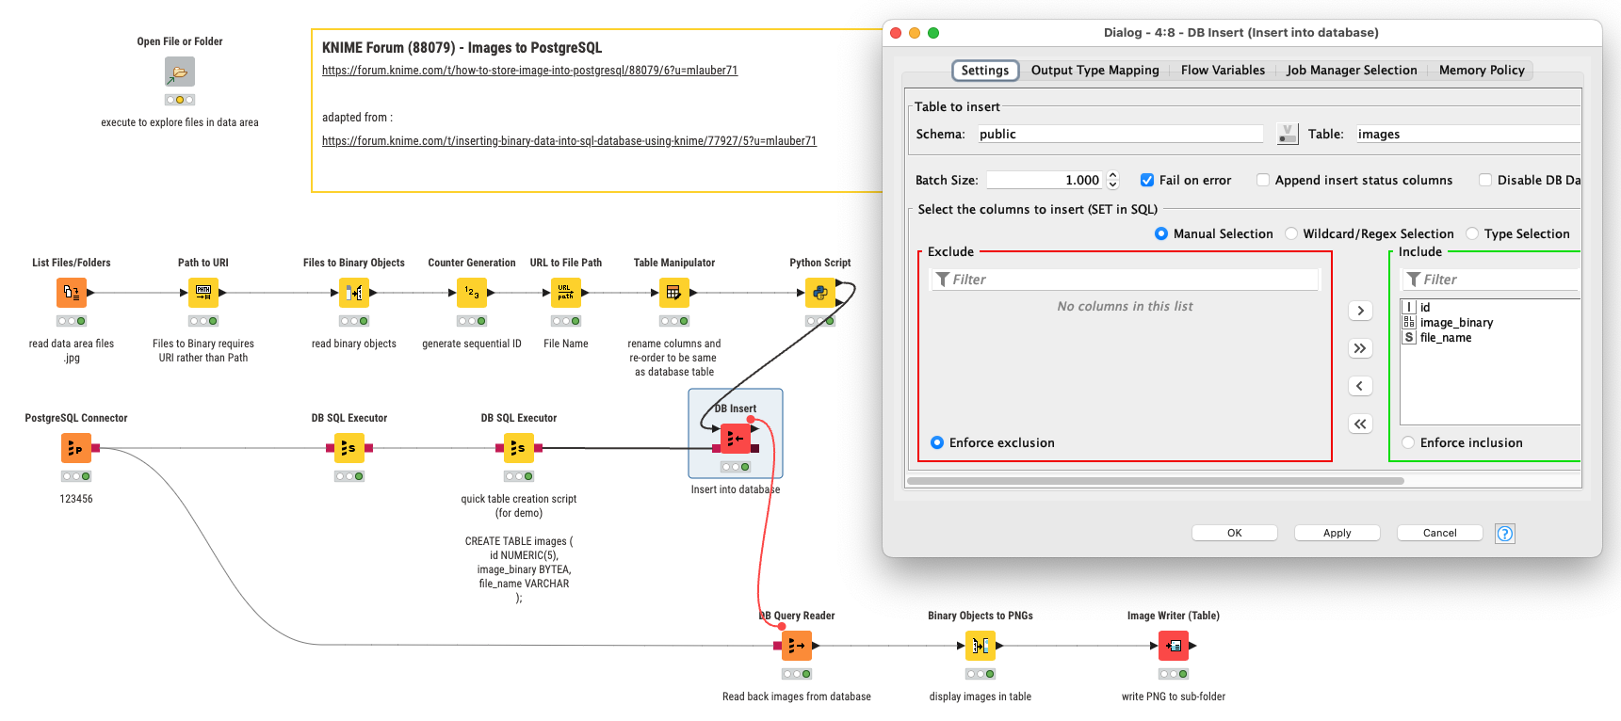Select the Open File or Folder node icon
The height and width of the screenshot is (721, 1621).
(180, 72)
